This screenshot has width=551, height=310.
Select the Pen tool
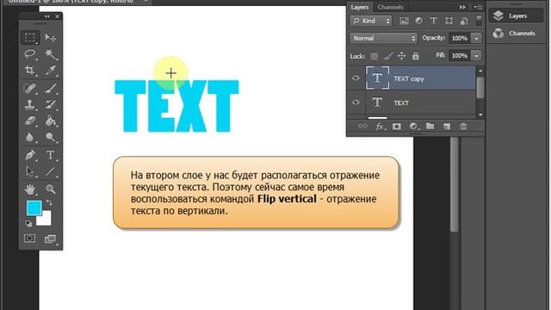point(30,155)
